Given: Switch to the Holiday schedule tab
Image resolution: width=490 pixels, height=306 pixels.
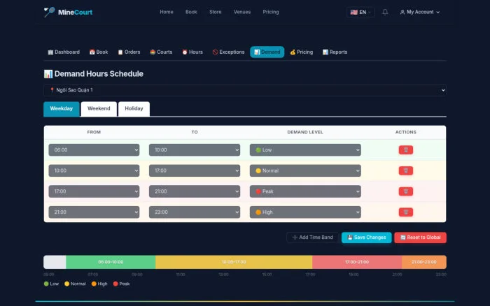Looking at the screenshot, I should [x=134, y=109].
